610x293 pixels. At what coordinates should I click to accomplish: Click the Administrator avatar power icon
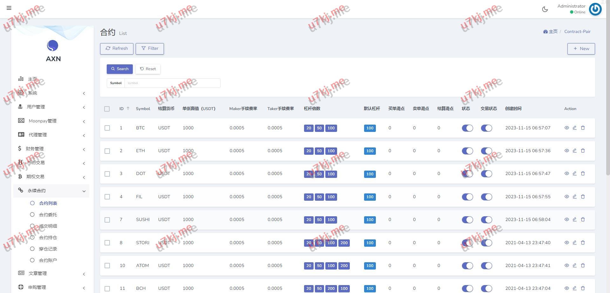point(595,9)
